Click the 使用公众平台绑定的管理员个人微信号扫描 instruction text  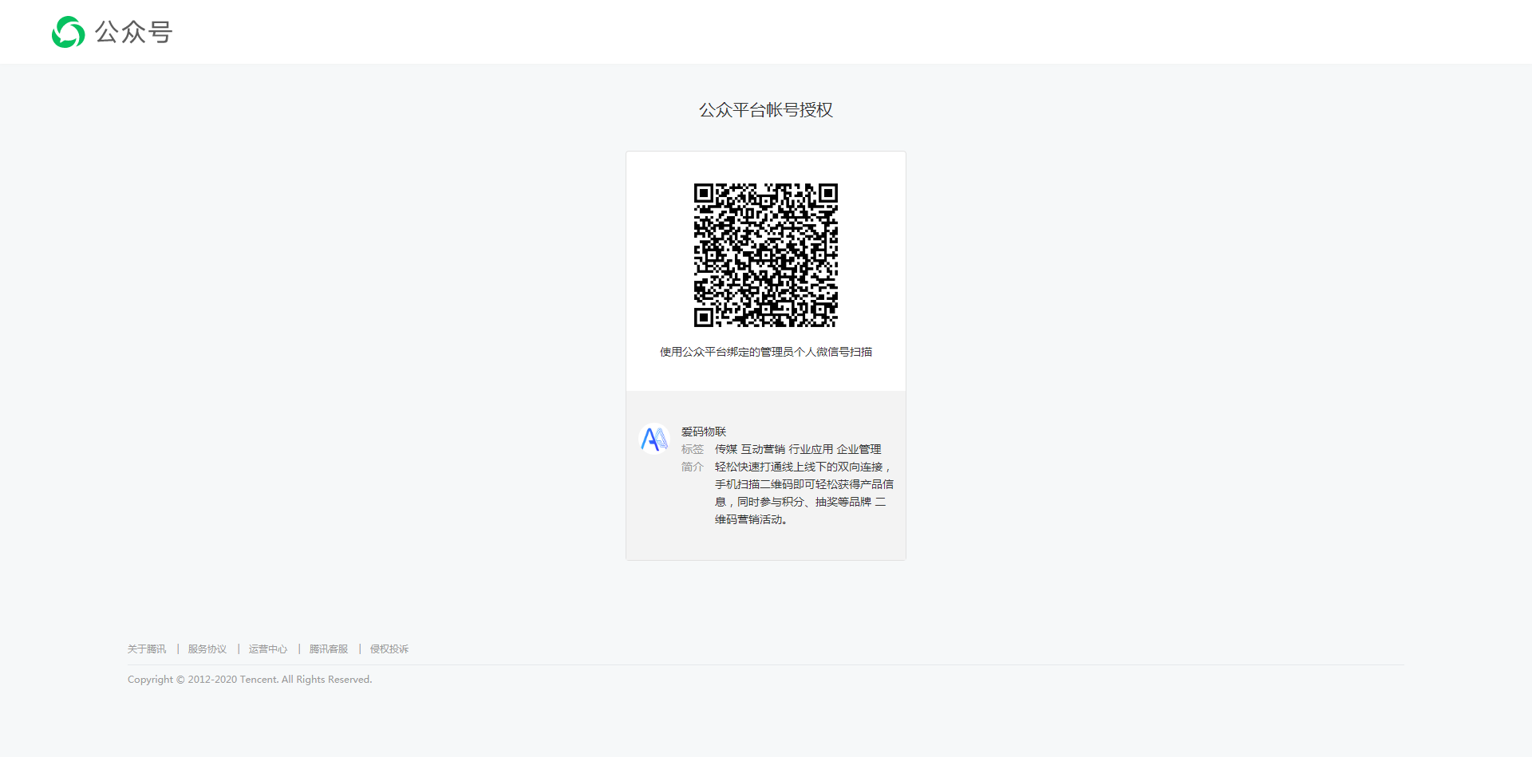(x=766, y=352)
